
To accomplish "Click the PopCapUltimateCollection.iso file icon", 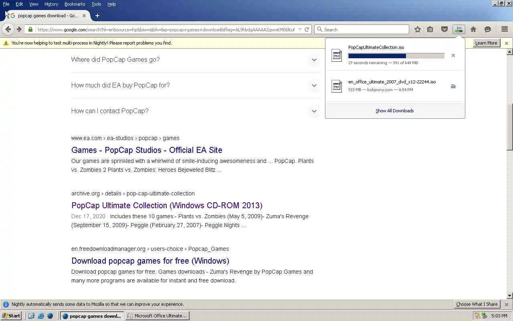I will pos(337,55).
